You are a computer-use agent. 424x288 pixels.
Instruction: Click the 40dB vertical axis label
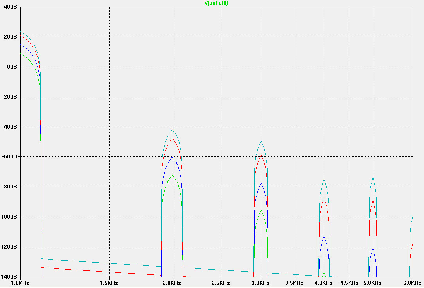pos(11,7)
